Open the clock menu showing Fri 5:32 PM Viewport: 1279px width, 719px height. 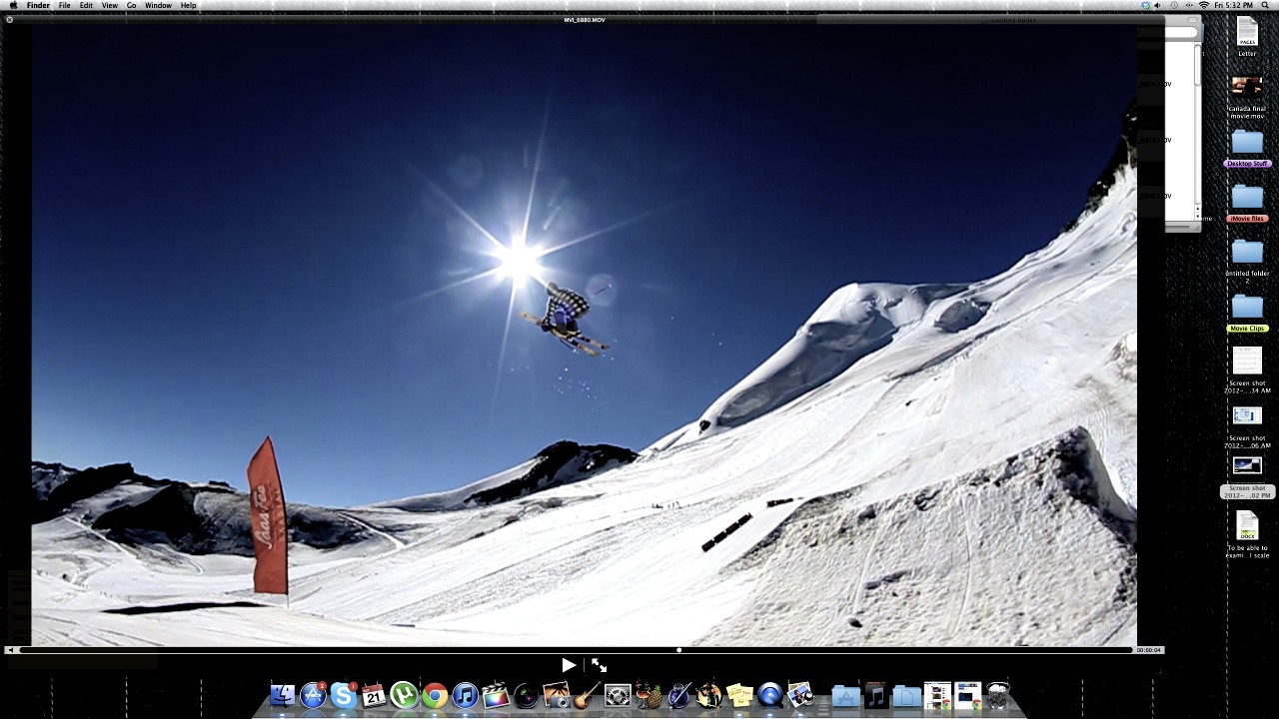[x=1233, y=5]
